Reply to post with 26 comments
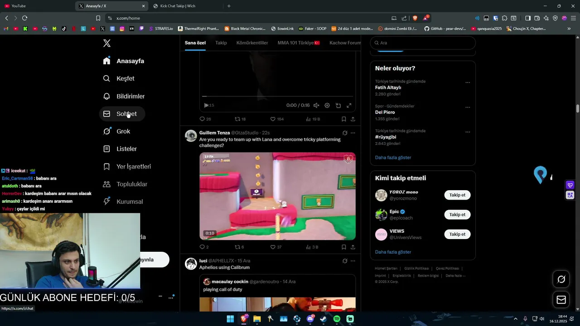Screen dimensions: 580x326 pyautogui.click(x=205, y=119)
